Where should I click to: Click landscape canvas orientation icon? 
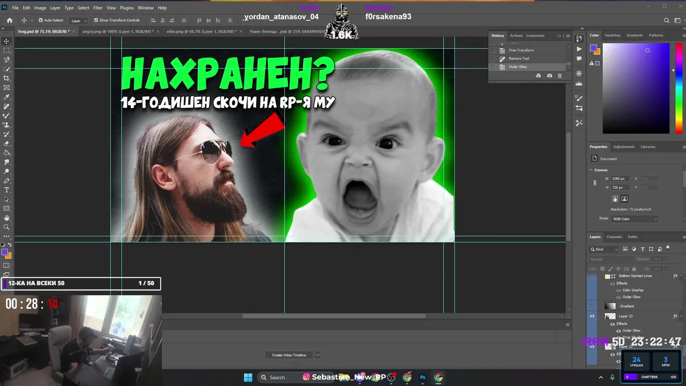[x=624, y=199]
